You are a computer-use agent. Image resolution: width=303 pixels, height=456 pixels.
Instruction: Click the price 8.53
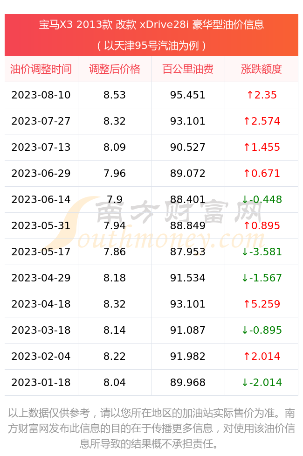[115, 95]
